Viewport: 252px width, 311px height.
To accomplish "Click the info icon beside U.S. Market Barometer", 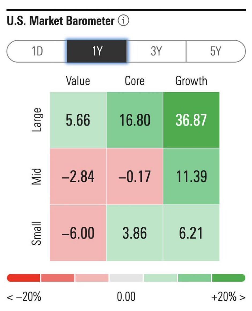I will (123, 21).
